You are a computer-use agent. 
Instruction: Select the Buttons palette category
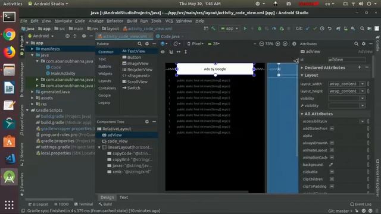click(x=105, y=66)
